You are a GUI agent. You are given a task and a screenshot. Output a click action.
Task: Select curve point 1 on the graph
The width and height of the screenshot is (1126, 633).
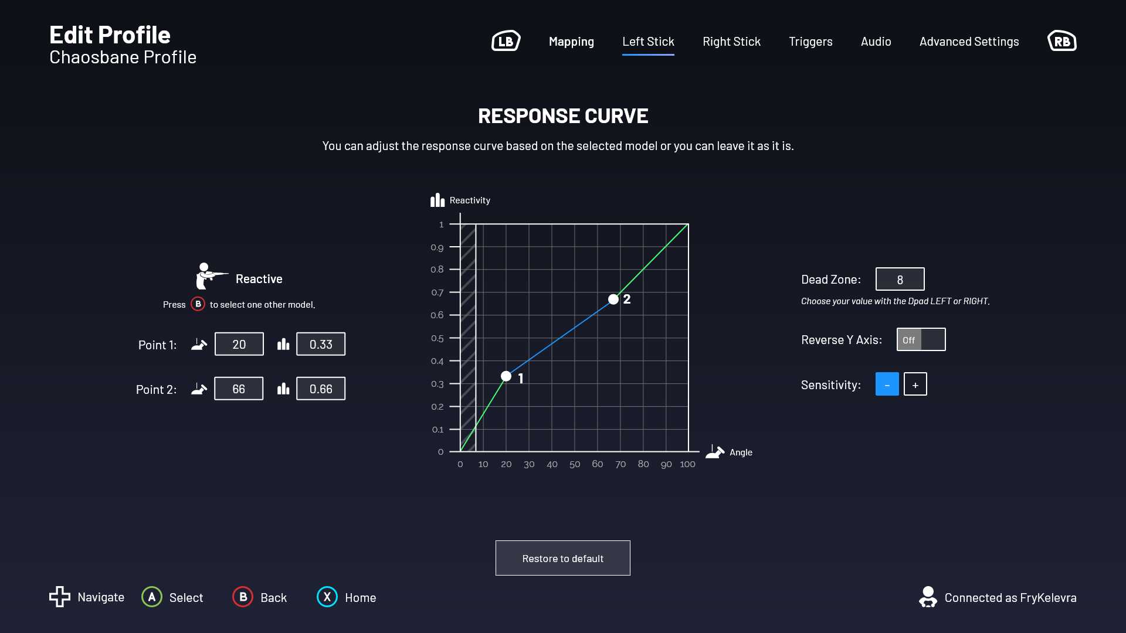(506, 376)
